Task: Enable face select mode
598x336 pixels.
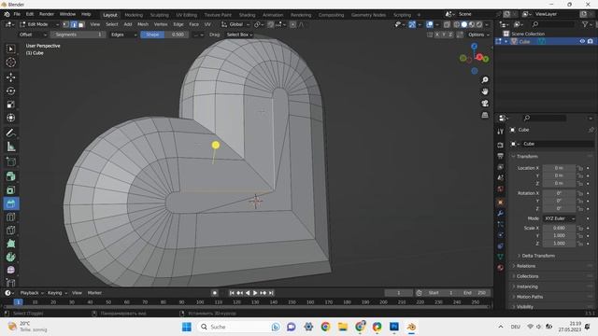Action: tap(81, 24)
